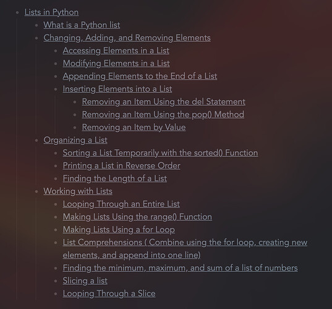
Task: Open Looping Through an Entire List link
Action: pyautogui.click(x=121, y=204)
